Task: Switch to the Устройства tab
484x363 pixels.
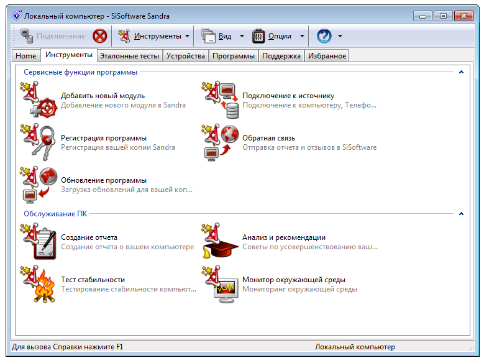Action: tap(186, 56)
